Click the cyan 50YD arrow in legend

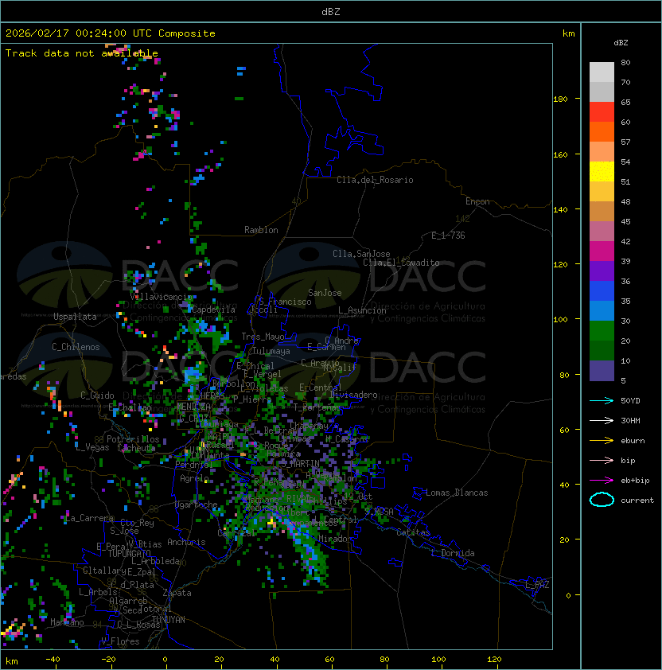pyautogui.click(x=602, y=401)
